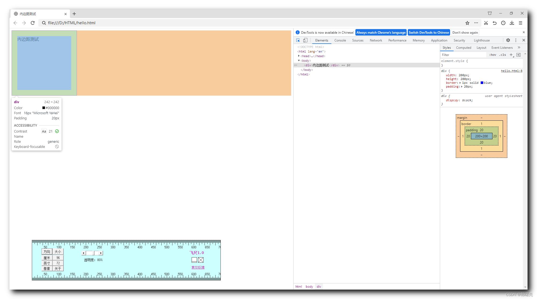This screenshot has width=537, height=299.
Task: Expand the border shorthand property
Action: point(460,83)
